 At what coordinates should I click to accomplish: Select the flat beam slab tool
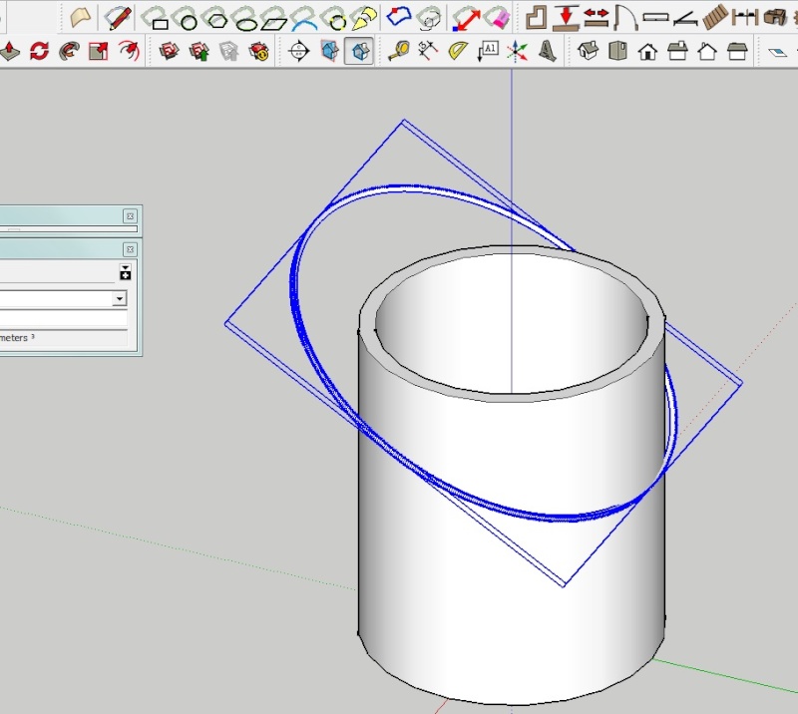[x=655, y=17]
